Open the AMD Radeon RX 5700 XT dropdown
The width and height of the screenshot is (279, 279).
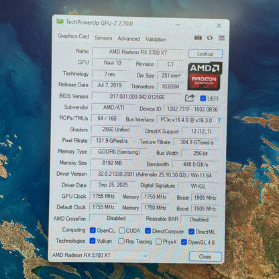(99, 255)
